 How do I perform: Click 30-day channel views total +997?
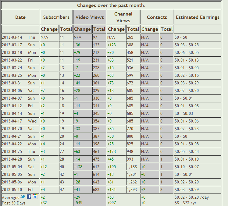(x=112, y=203)
